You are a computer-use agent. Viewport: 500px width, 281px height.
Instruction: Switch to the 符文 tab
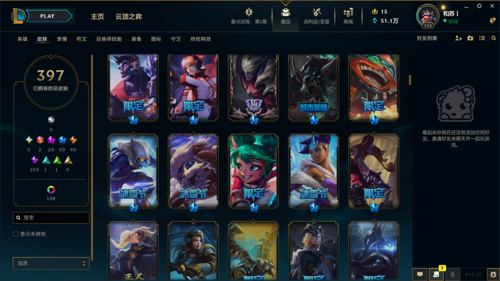click(81, 39)
